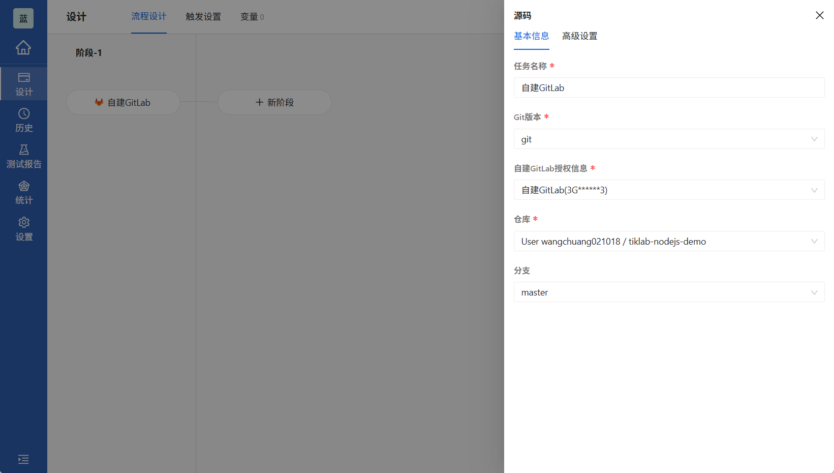Screen dimensions: 834x473
Task: Switch to 高级设置 in the source panel
Action: coord(579,36)
